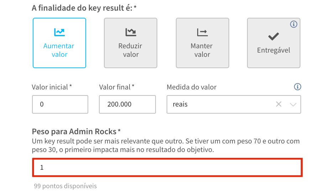Click the Reduzir valor label text
The height and width of the screenshot is (196, 336).
pos(131,50)
